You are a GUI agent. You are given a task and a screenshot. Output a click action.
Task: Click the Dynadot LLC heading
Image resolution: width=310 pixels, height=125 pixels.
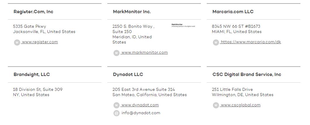[128, 74]
